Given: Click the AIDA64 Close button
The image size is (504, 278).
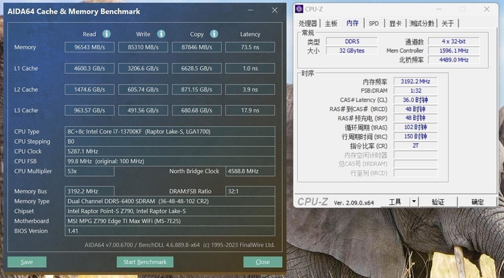Looking at the screenshot, I should 263,262.
